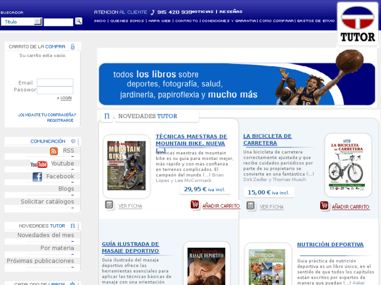Open Por materia link
The width and height of the screenshot is (381, 285).
pyautogui.click(x=57, y=248)
